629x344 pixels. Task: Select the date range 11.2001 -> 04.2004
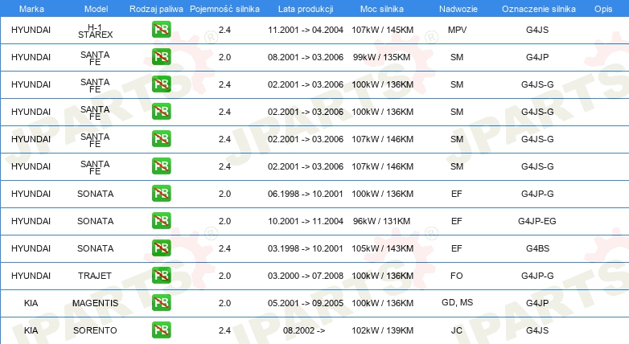[x=306, y=30]
